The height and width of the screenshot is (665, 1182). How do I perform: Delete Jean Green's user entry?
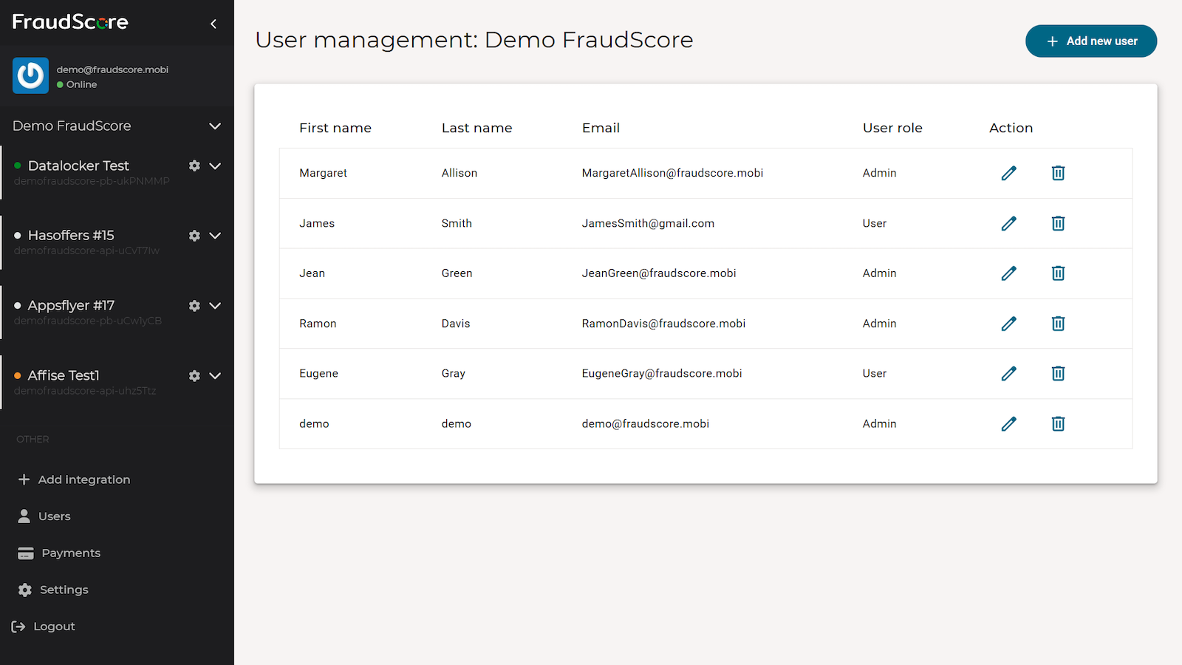[x=1058, y=273]
